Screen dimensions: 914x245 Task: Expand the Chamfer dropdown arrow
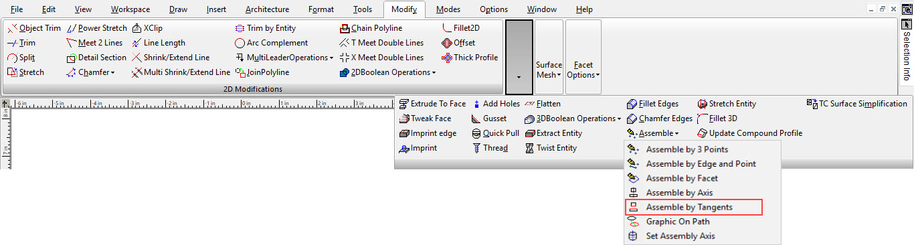tap(113, 72)
